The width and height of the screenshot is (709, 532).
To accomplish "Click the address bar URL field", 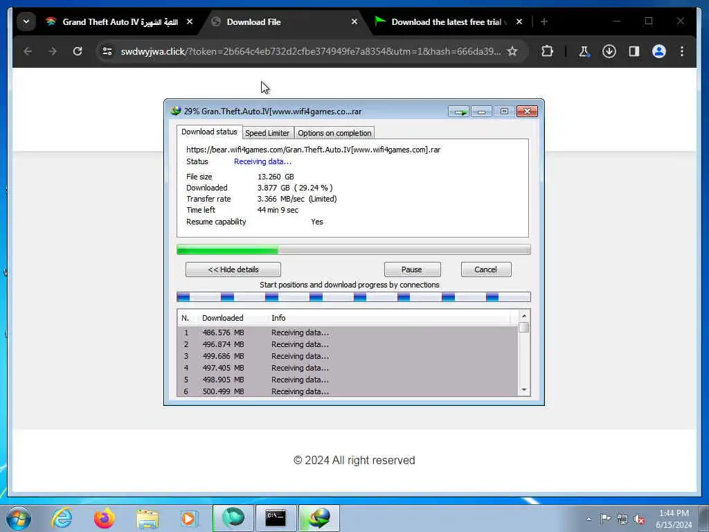I will click(310, 51).
